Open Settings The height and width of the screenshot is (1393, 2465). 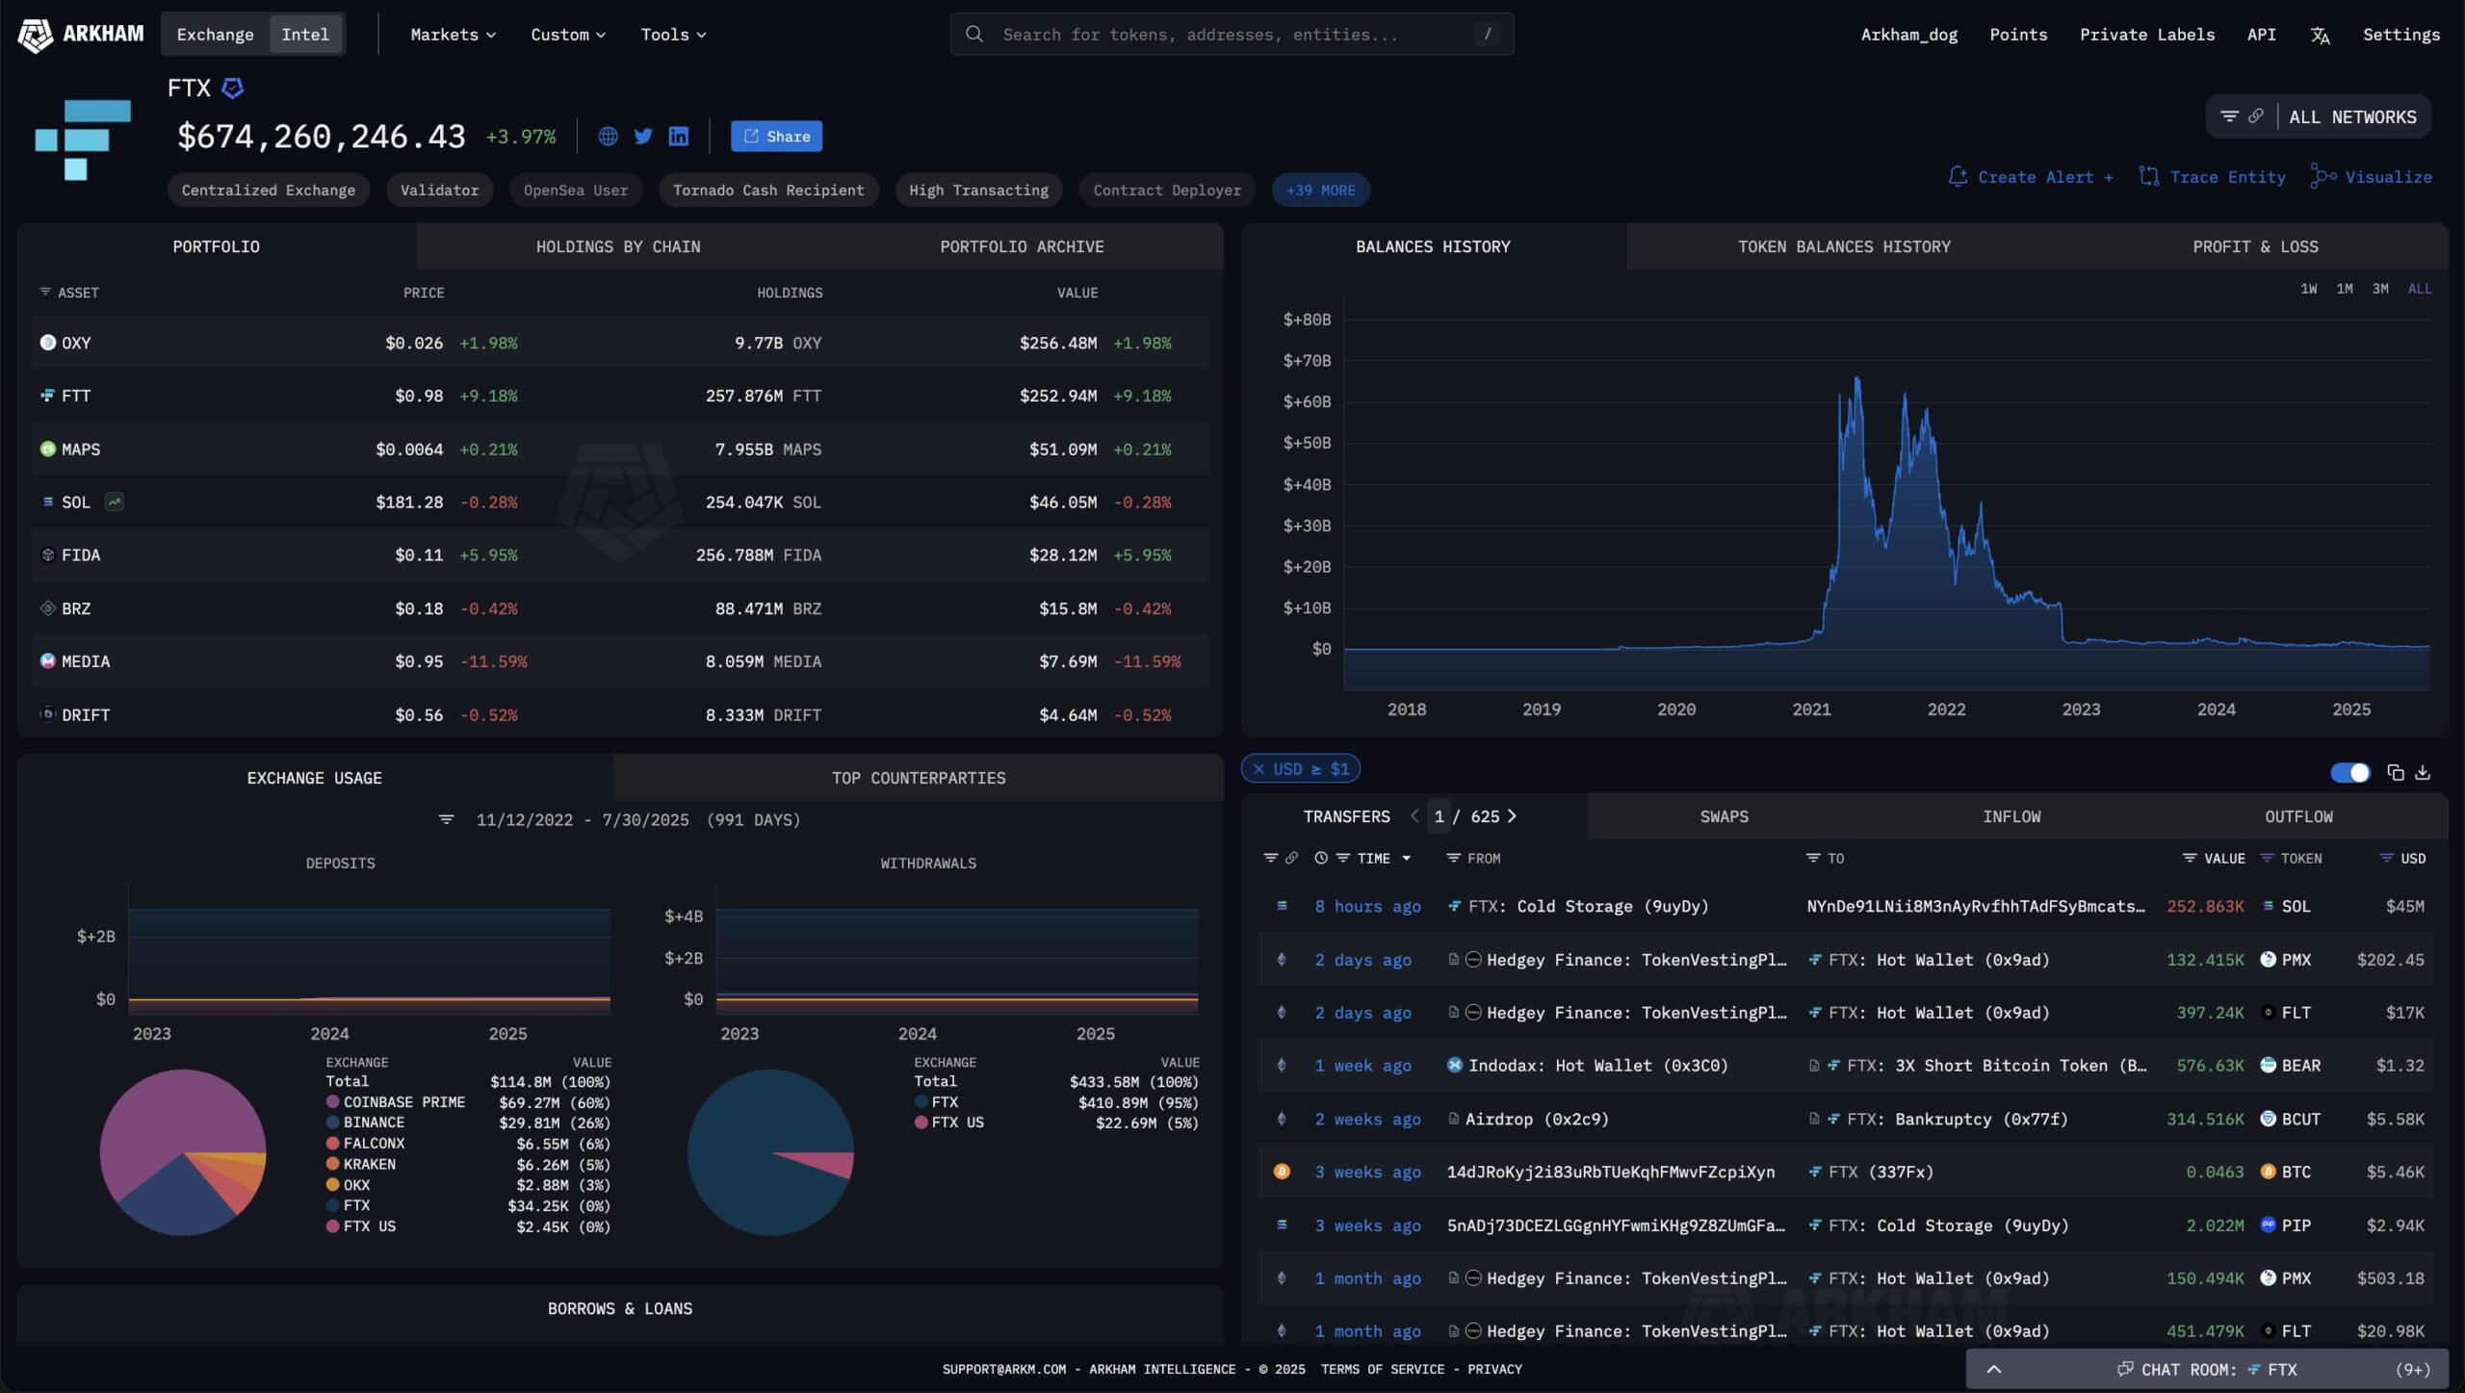[2400, 35]
